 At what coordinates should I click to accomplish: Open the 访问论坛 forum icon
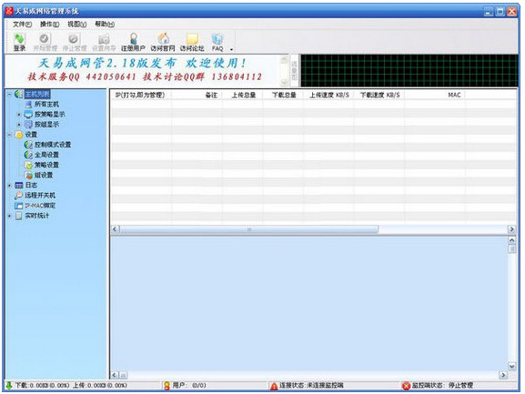click(192, 42)
